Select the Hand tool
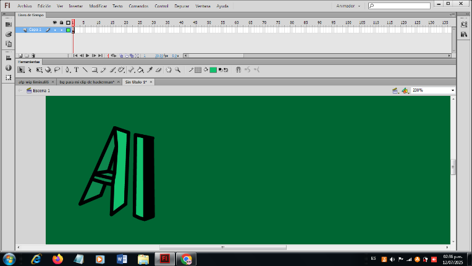Image resolution: width=472 pixels, height=266 pixels. click(169, 70)
